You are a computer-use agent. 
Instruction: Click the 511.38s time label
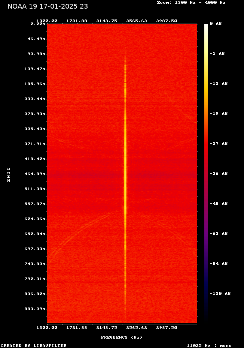tap(35, 189)
